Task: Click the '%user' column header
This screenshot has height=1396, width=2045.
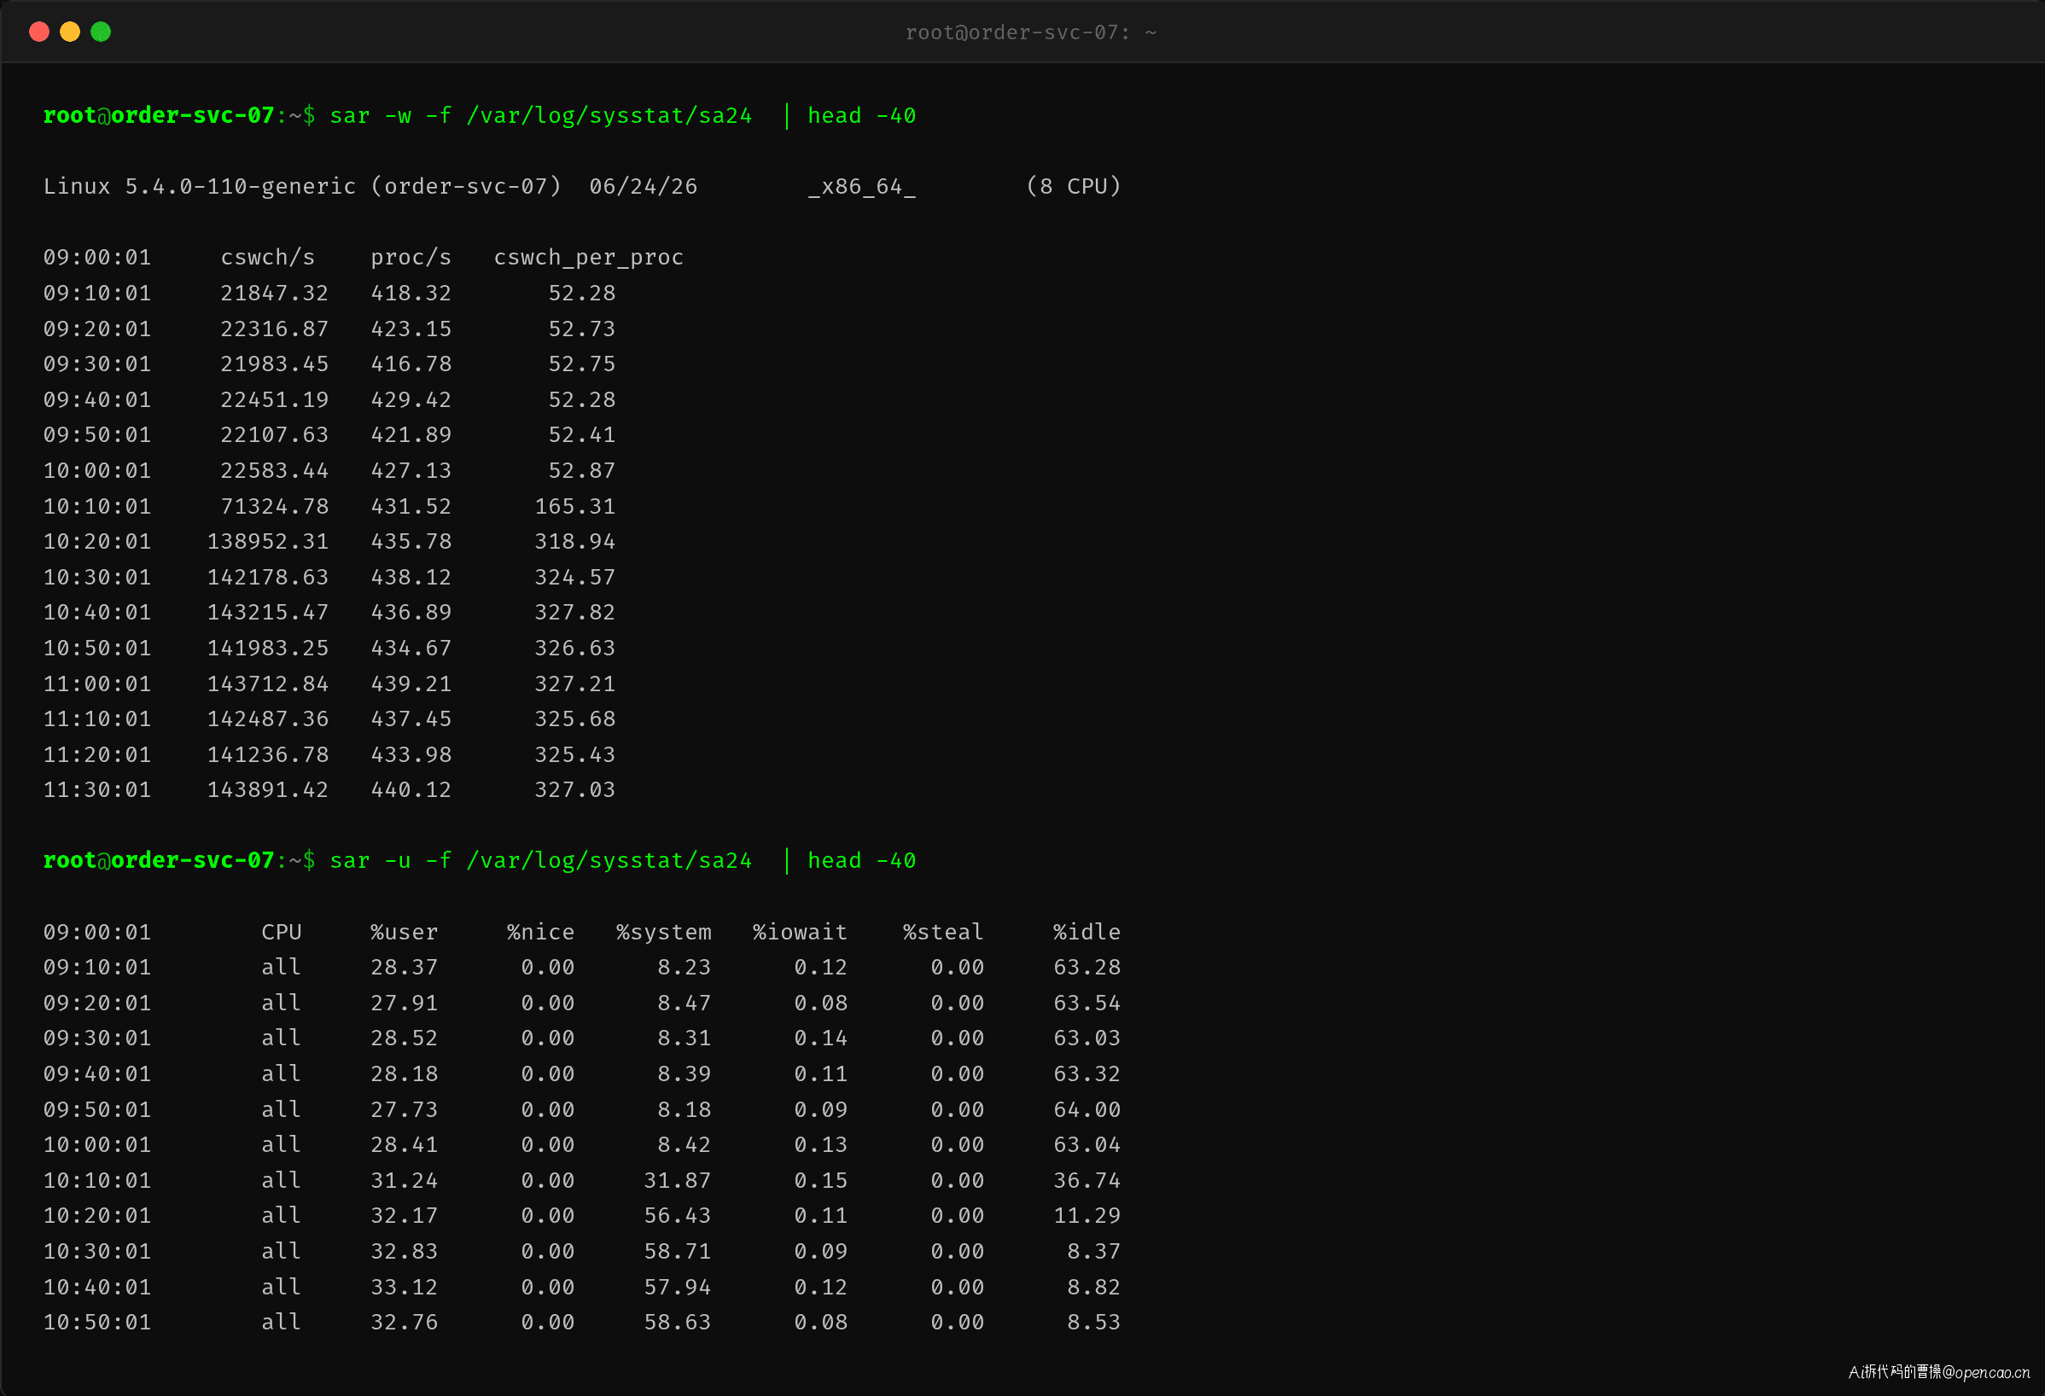Action: 404,933
